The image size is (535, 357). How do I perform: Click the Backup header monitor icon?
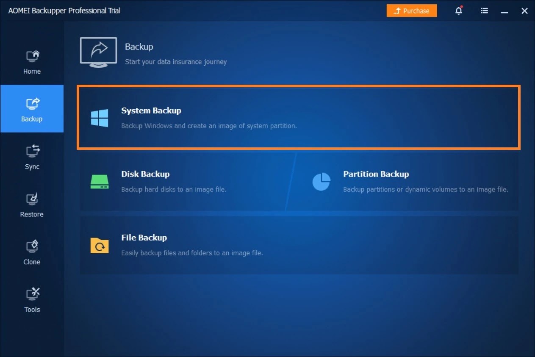(98, 51)
